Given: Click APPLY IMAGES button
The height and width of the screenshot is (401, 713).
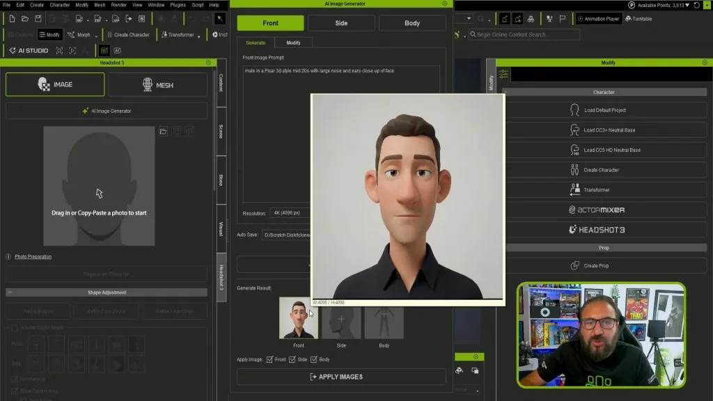Looking at the screenshot, I should (x=341, y=377).
